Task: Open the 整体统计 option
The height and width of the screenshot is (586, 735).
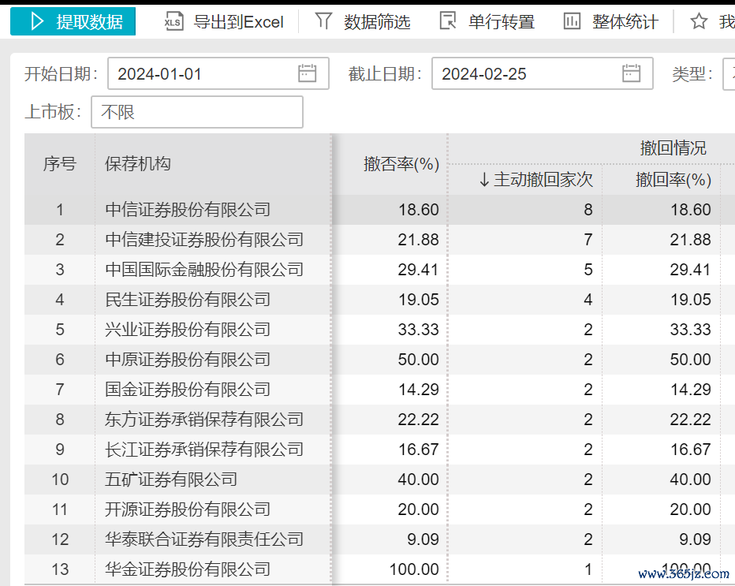Action: (x=610, y=21)
